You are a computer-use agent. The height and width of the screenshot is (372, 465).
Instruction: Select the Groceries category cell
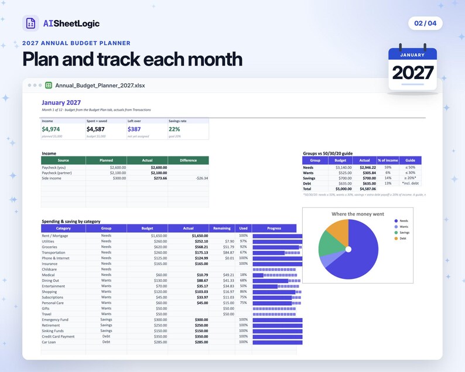coord(63,247)
